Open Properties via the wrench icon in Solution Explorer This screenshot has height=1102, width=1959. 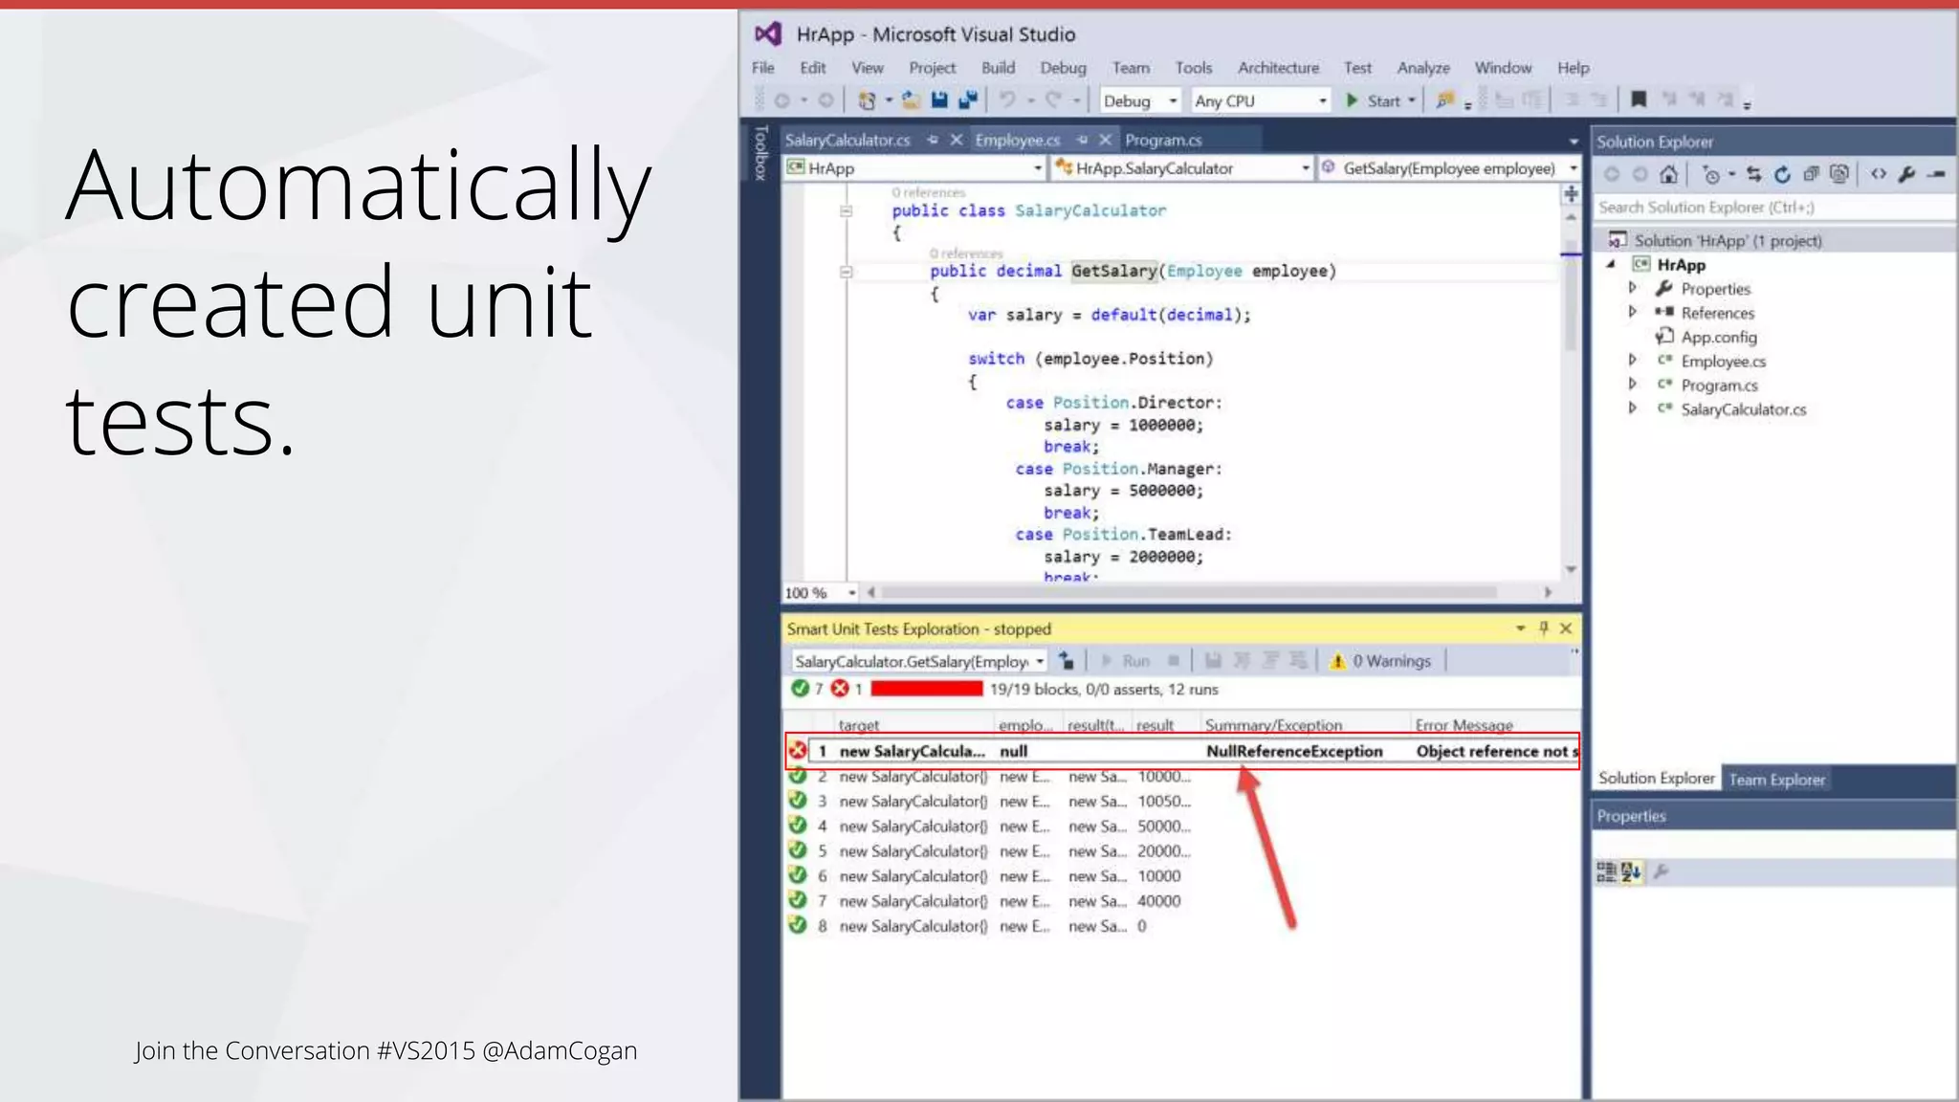pyautogui.click(x=1907, y=174)
